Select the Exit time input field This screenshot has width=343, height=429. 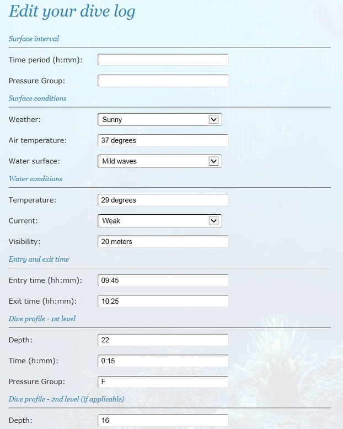[x=163, y=301]
